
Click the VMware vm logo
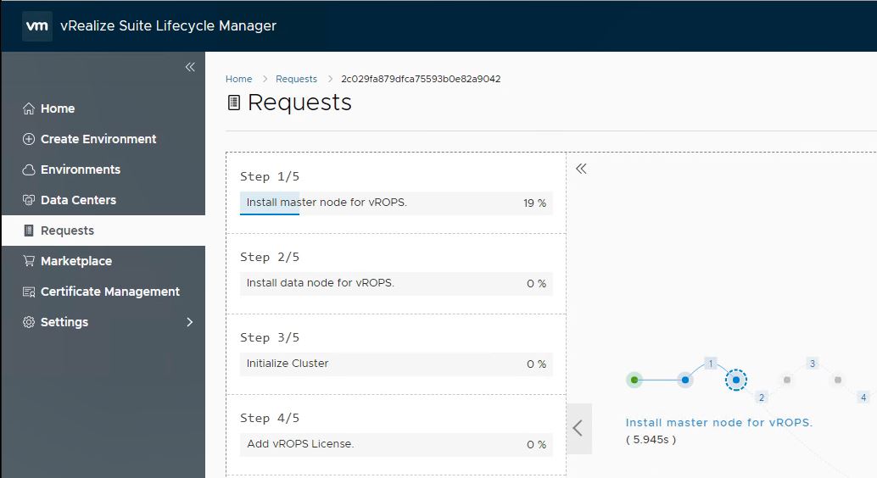coord(37,25)
